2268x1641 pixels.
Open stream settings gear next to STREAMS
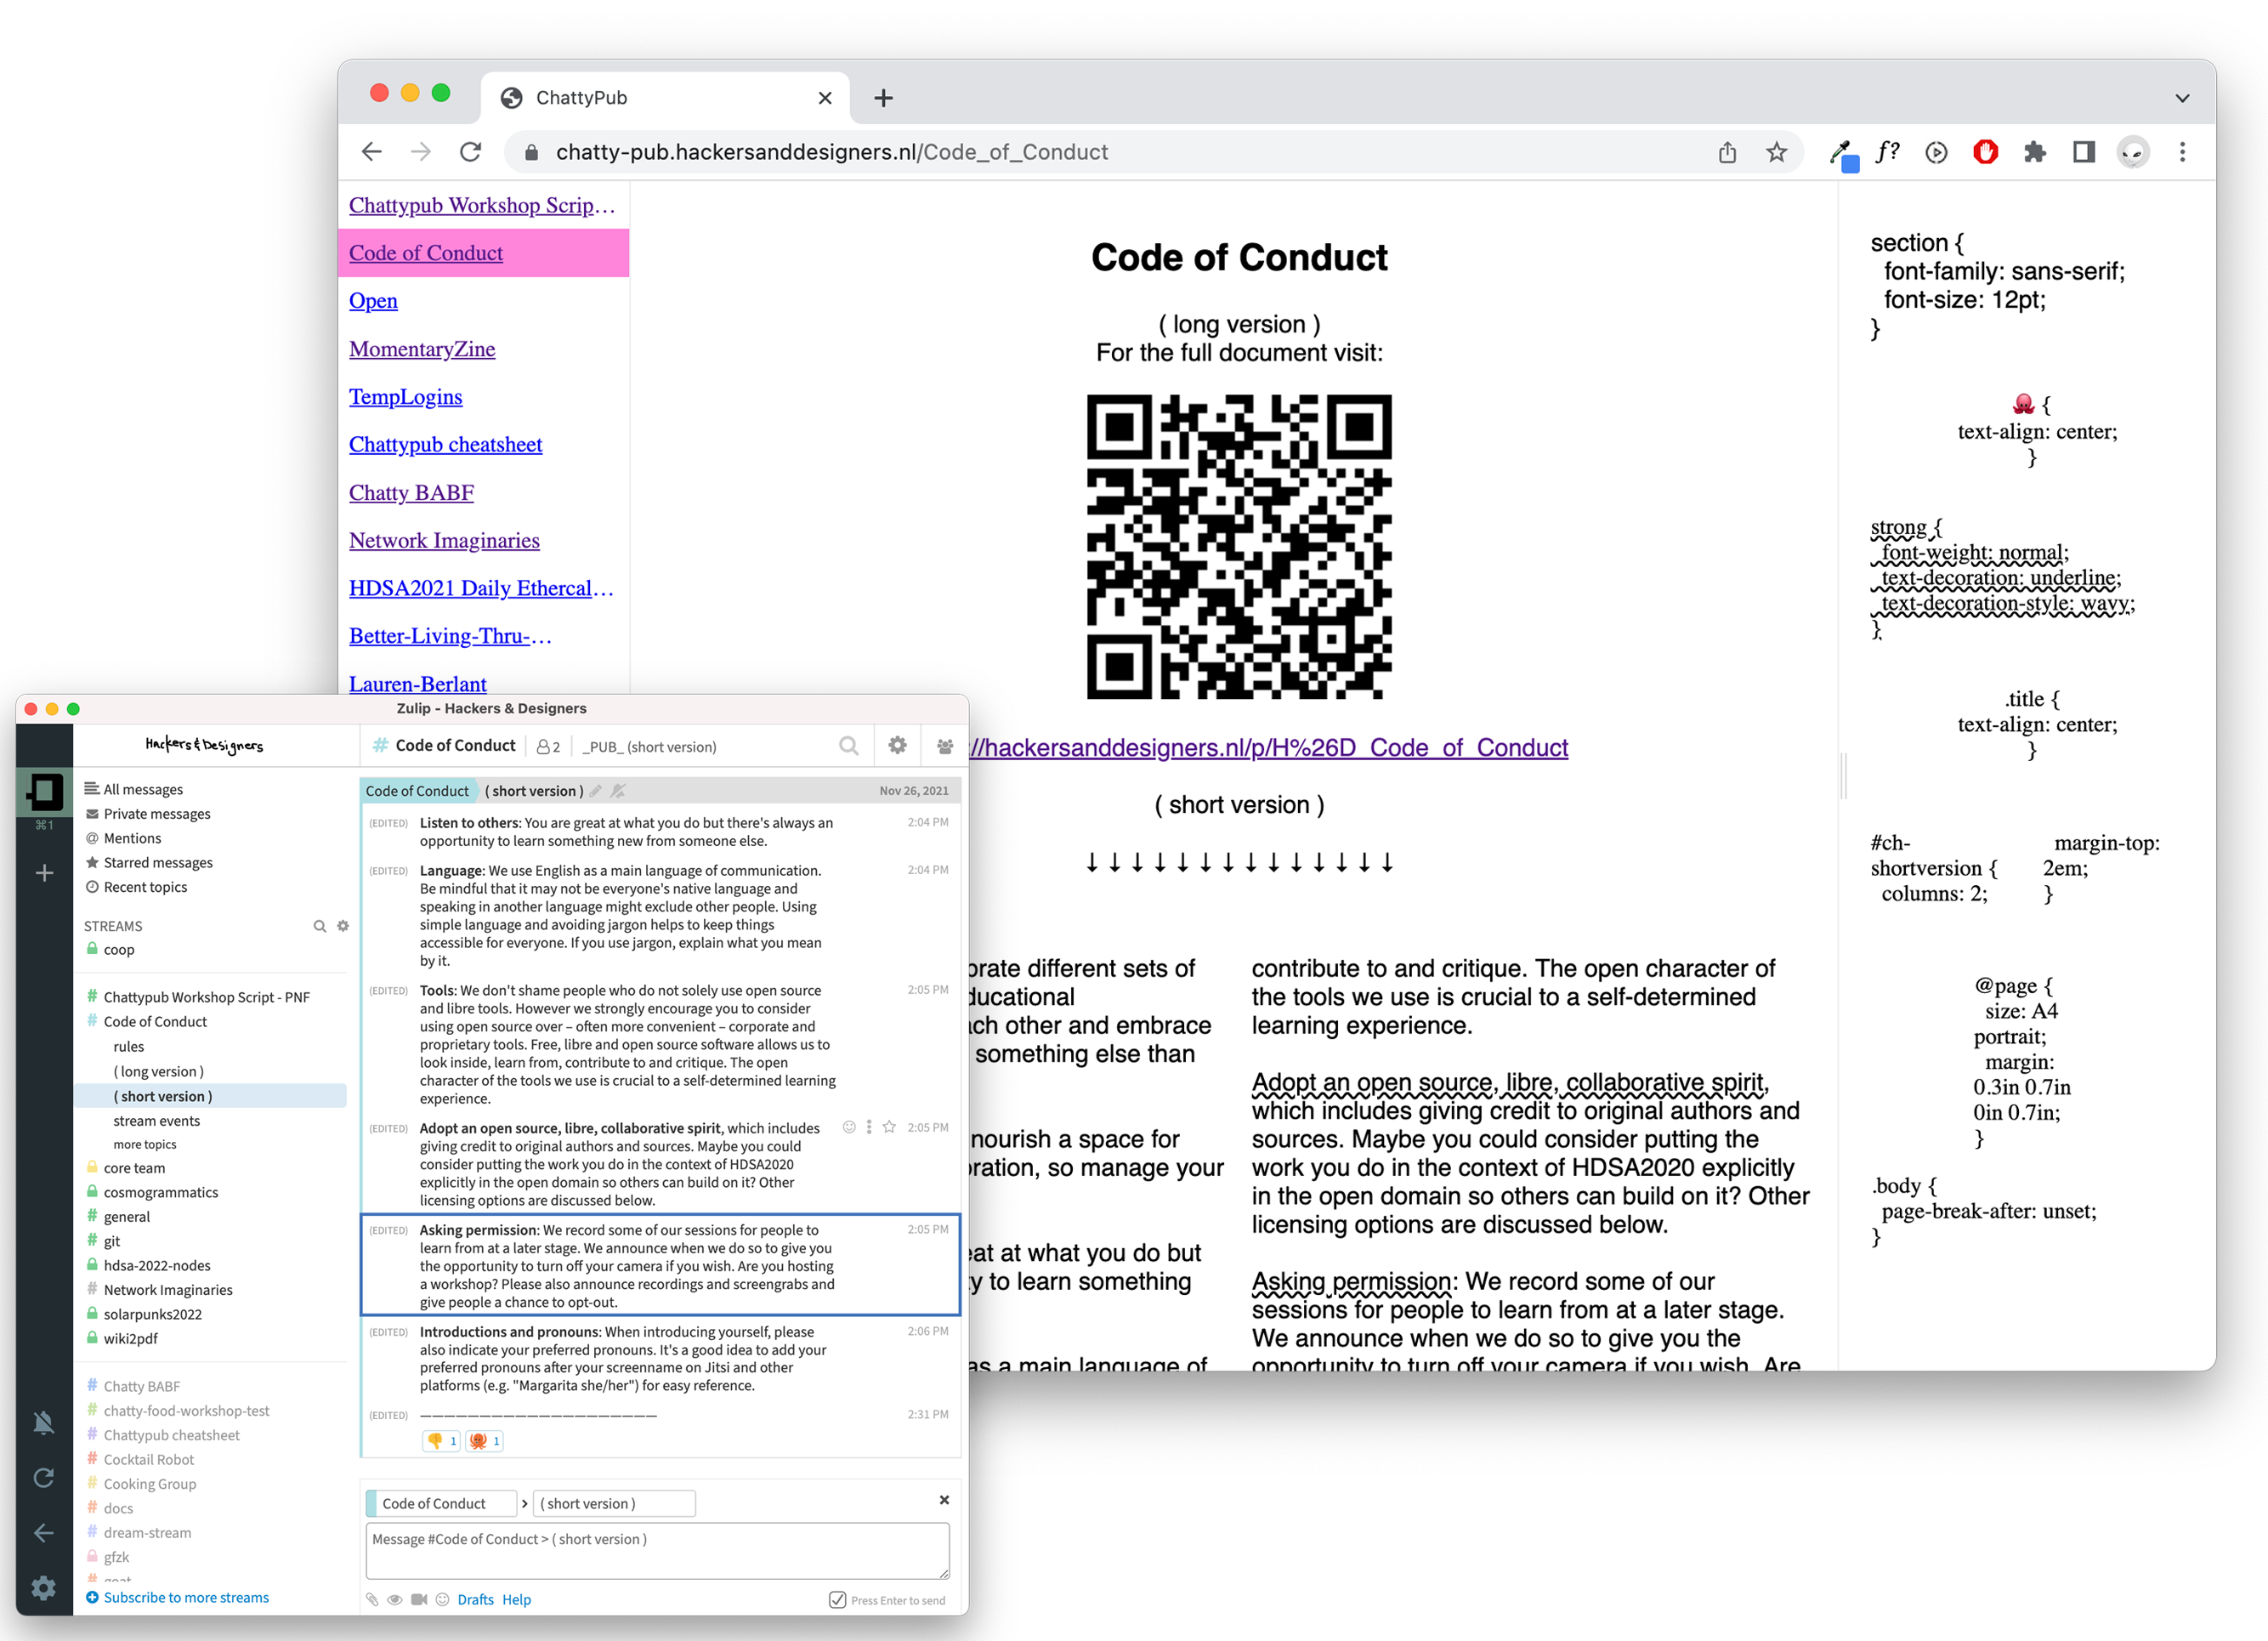click(x=343, y=926)
